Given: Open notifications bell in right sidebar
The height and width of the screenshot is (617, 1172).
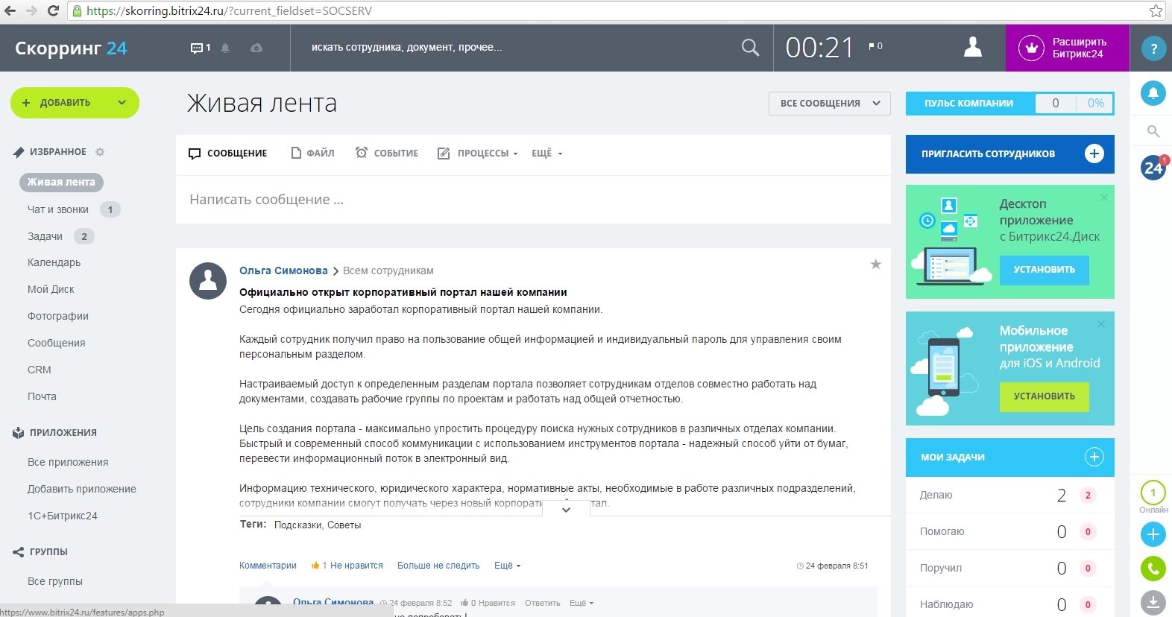Looking at the screenshot, I should pyautogui.click(x=1153, y=93).
